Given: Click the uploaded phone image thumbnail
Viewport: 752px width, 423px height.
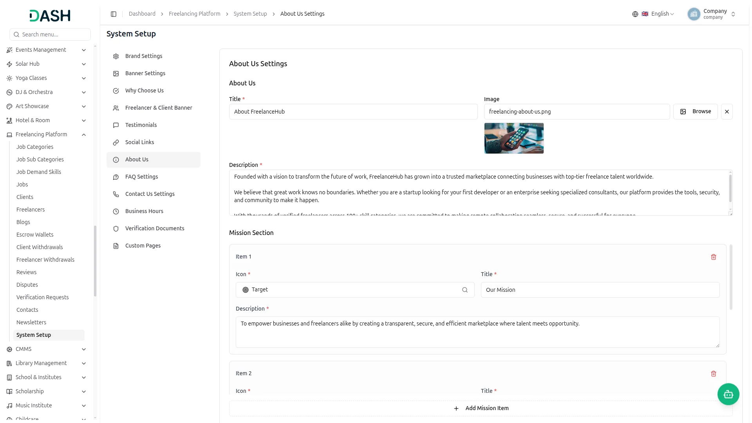Looking at the screenshot, I should click(514, 138).
